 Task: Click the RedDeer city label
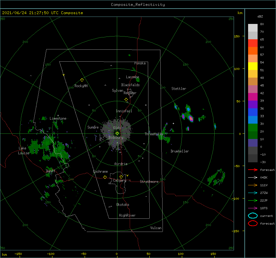(x=130, y=93)
